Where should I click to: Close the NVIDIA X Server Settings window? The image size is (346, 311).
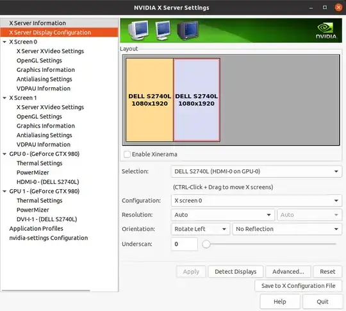pyautogui.click(x=338, y=8)
